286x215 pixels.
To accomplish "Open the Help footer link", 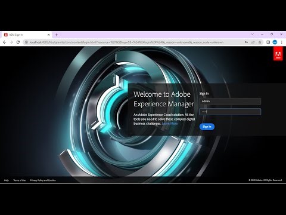I will 7,180.
